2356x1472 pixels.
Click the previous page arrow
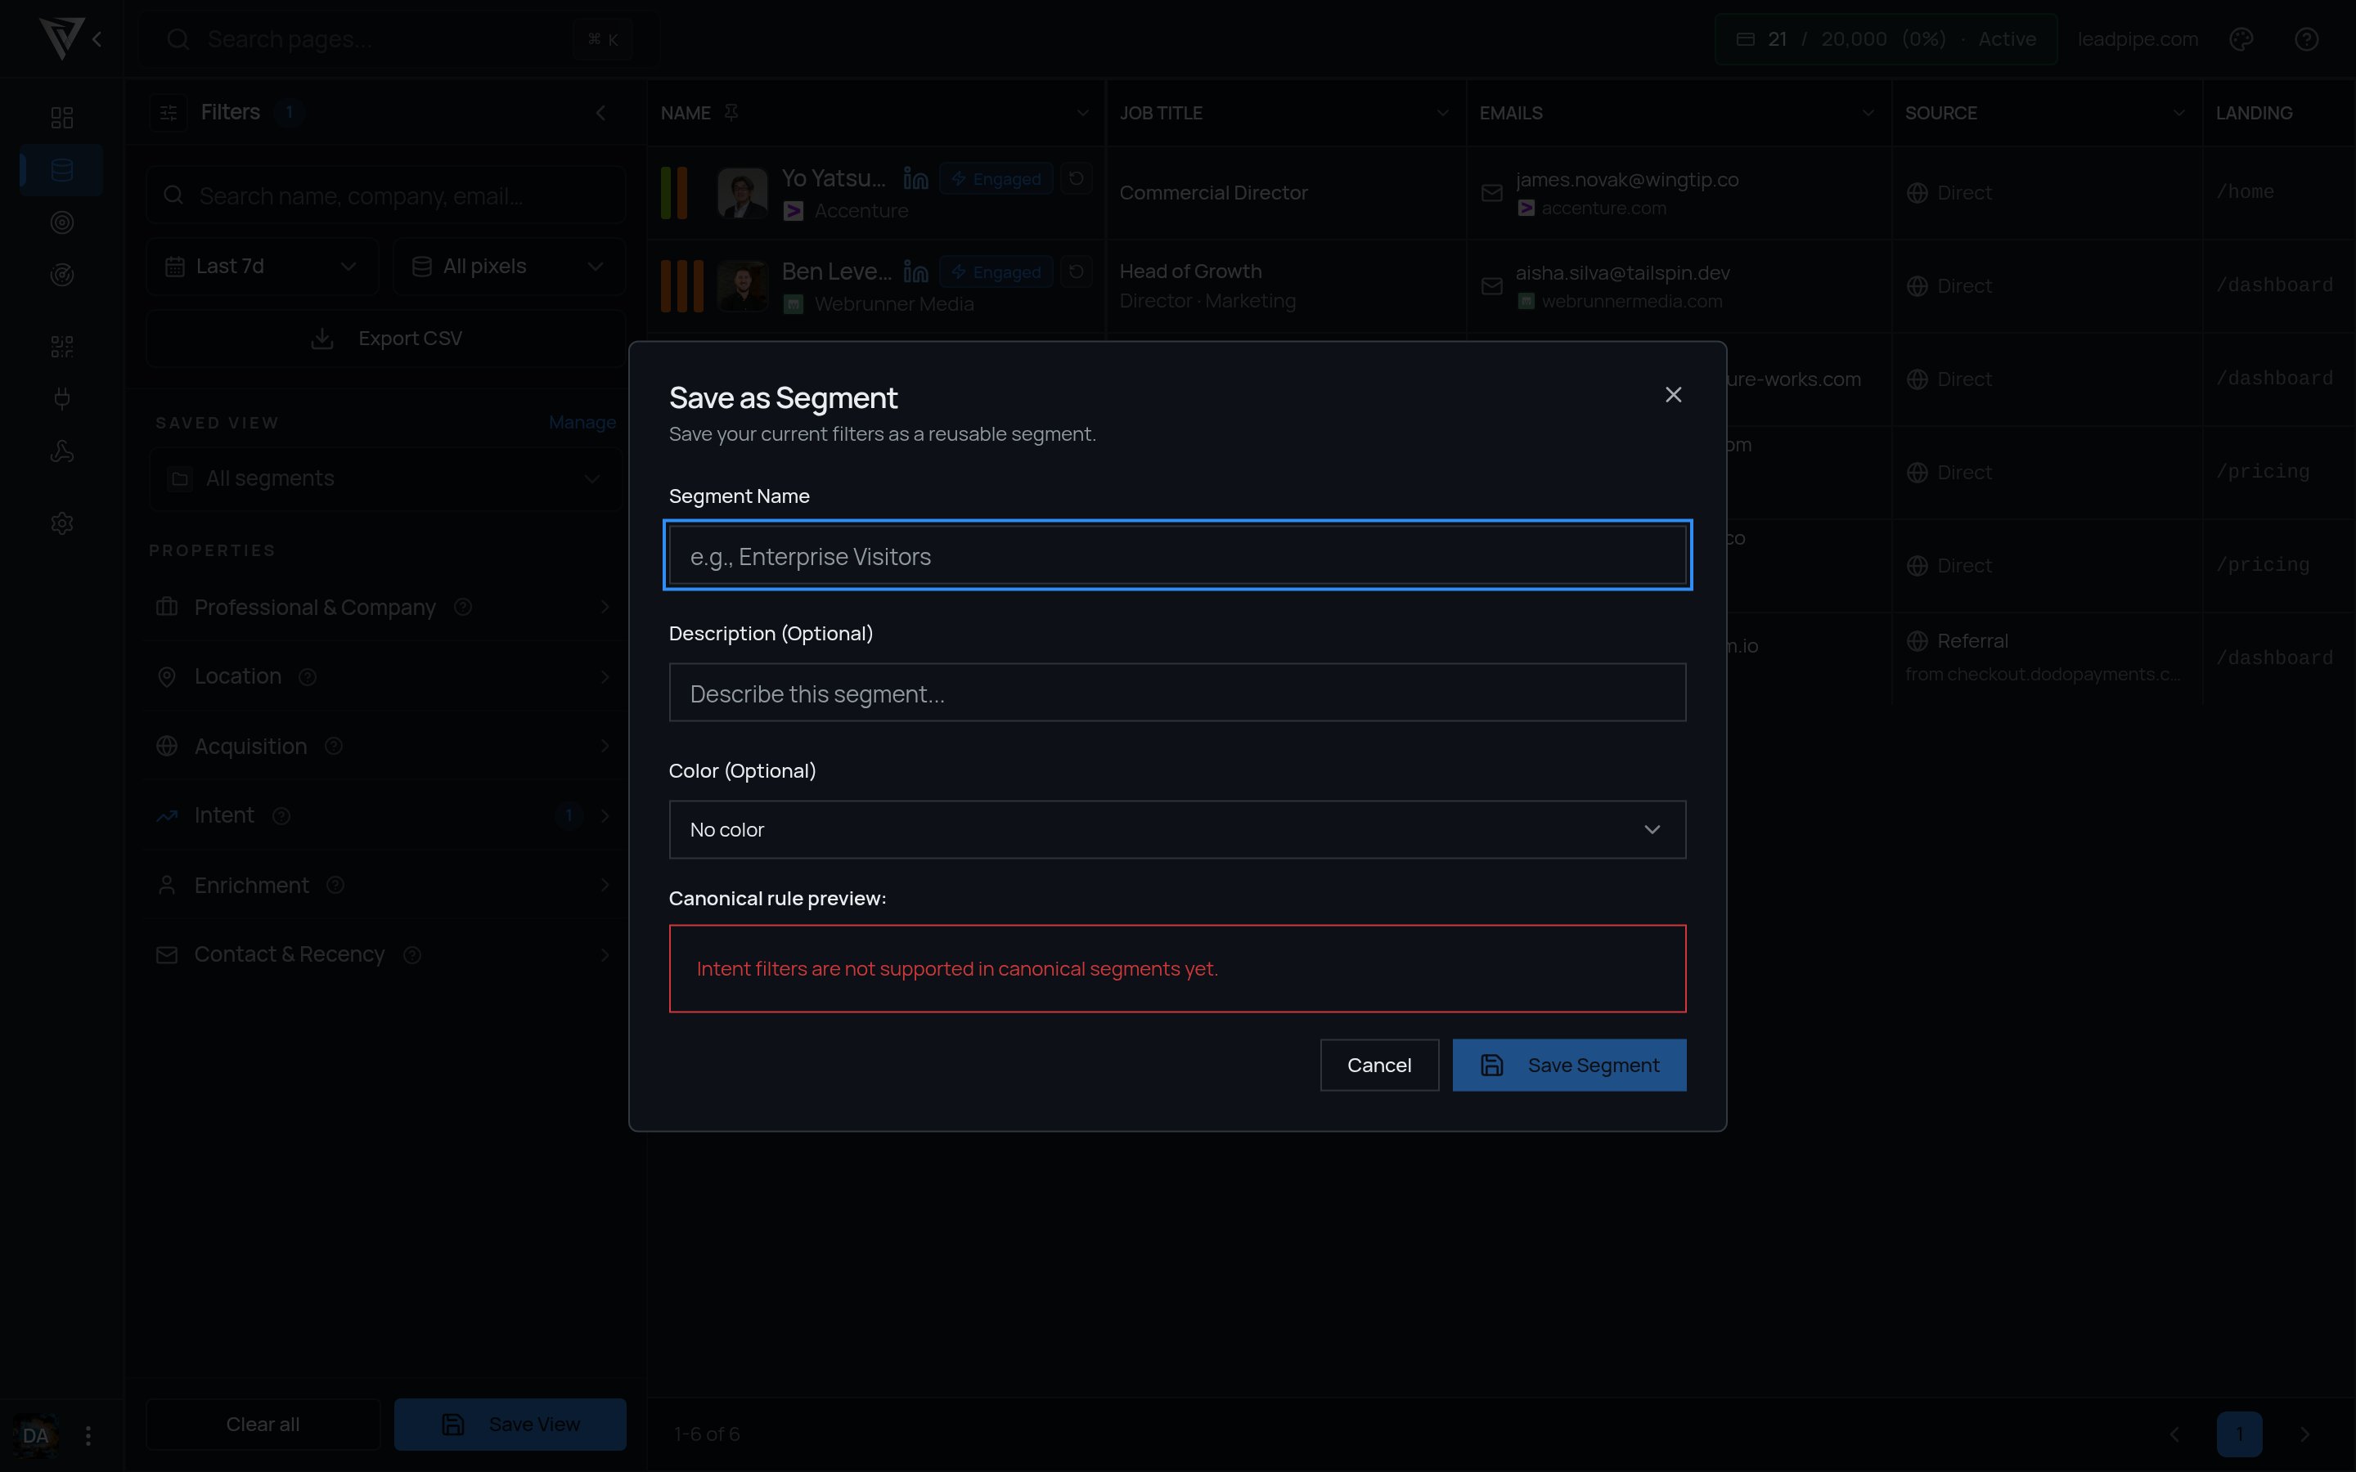coord(2174,1434)
